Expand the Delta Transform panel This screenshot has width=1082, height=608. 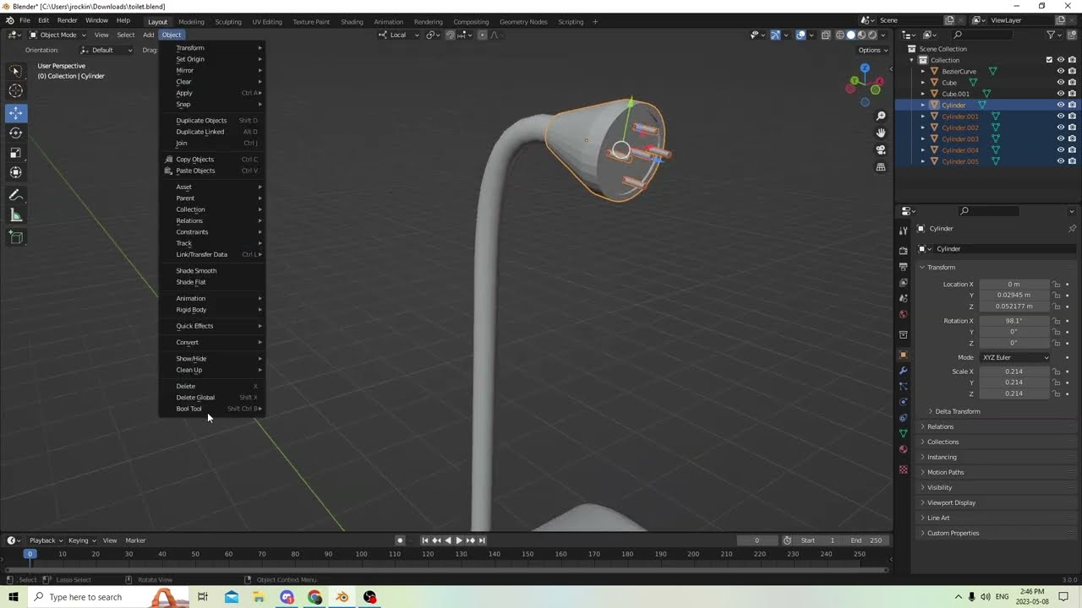pos(957,411)
